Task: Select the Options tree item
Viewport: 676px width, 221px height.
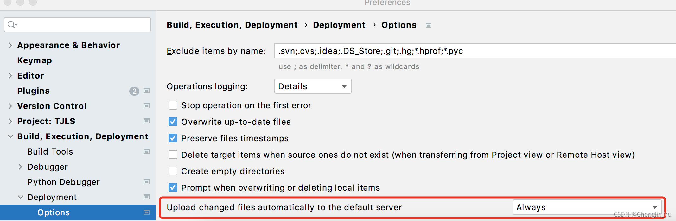Action: 78,212
